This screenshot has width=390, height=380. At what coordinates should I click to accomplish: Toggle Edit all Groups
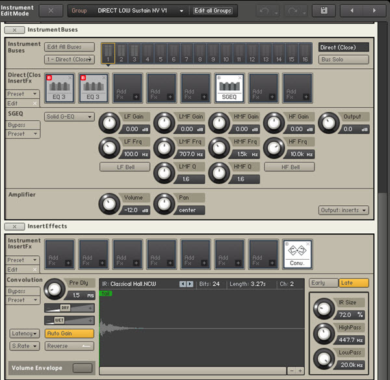pyautogui.click(x=213, y=10)
